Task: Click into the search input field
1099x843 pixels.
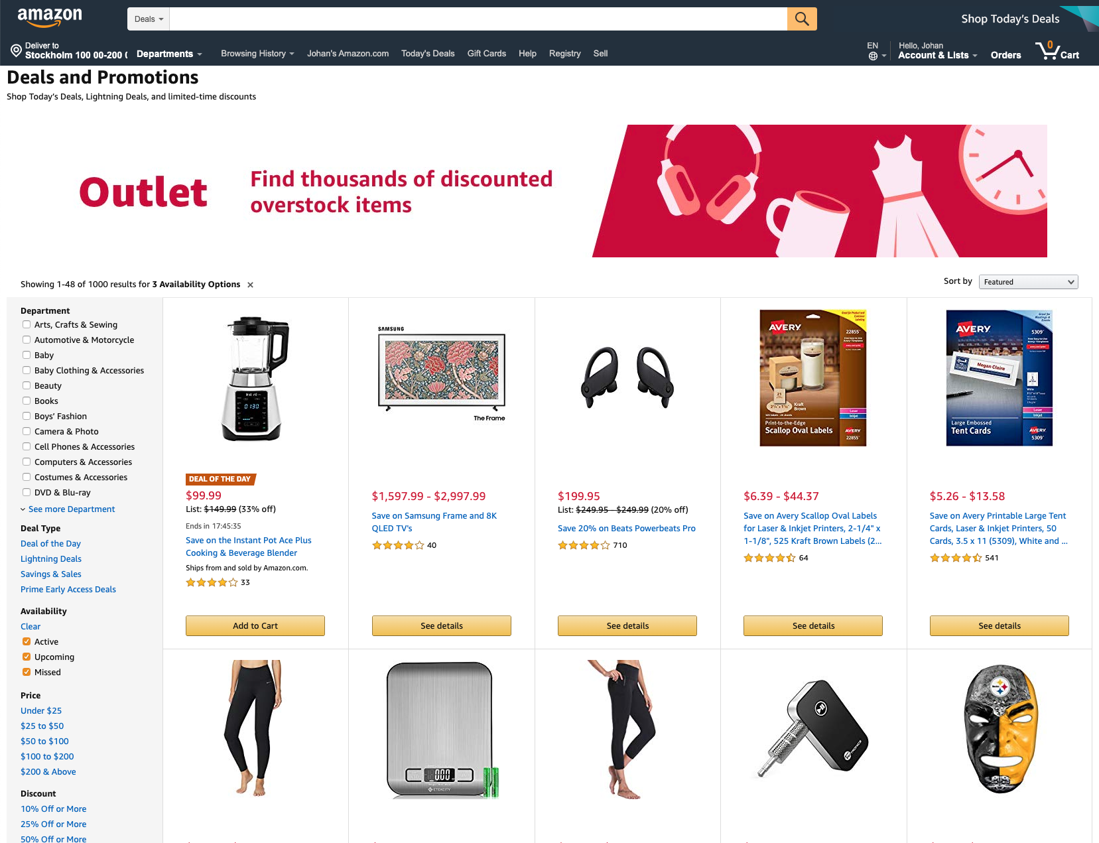Action: click(478, 19)
